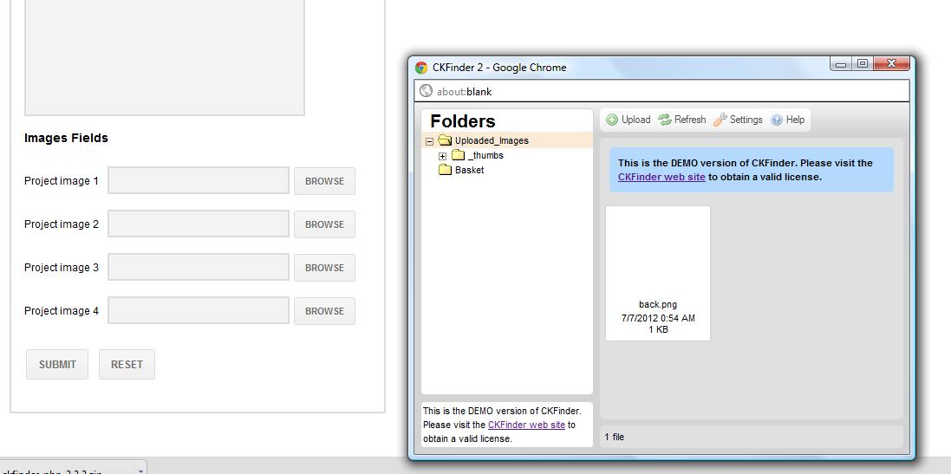This screenshot has height=474, width=951.
Task: Maximize the CKFinder 2 popup window
Action: click(863, 63)
